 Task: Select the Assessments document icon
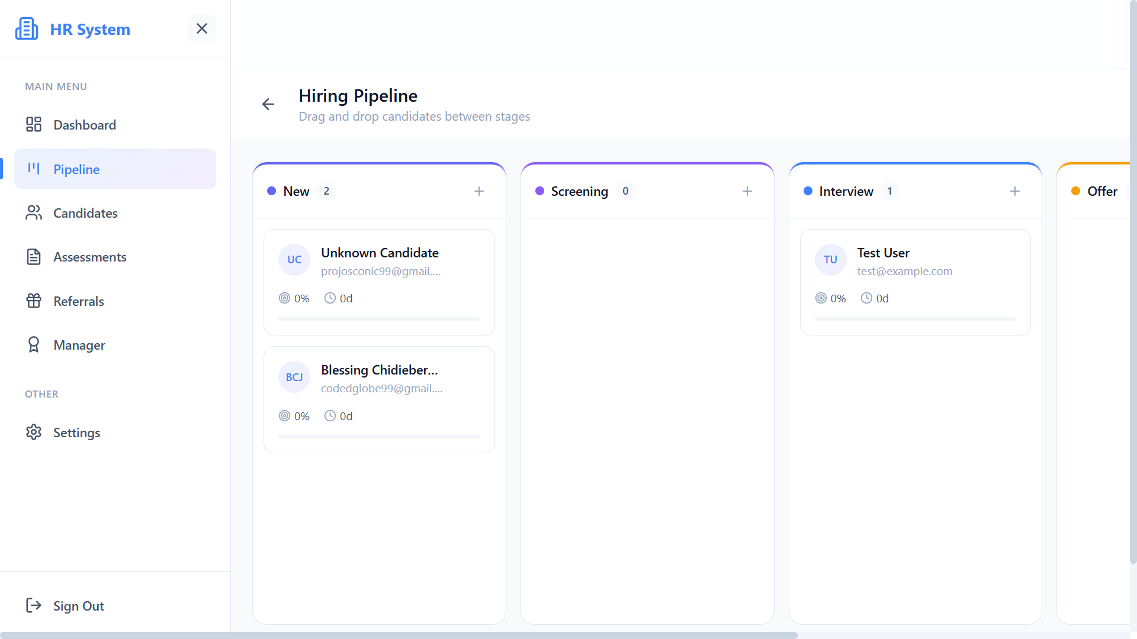pos(33,256)
